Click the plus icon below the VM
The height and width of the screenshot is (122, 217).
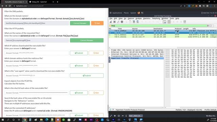(x=115, y=116)
